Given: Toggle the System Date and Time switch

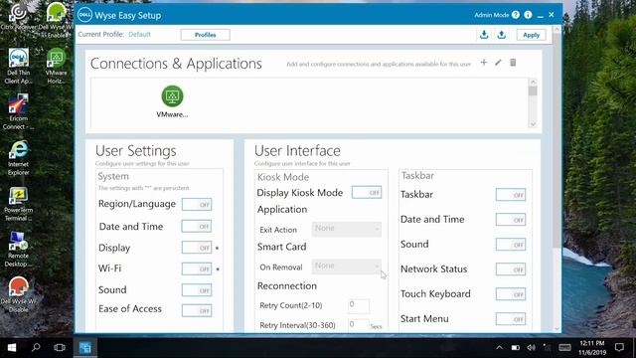Looking at the screenshot, I should point(197,226).
